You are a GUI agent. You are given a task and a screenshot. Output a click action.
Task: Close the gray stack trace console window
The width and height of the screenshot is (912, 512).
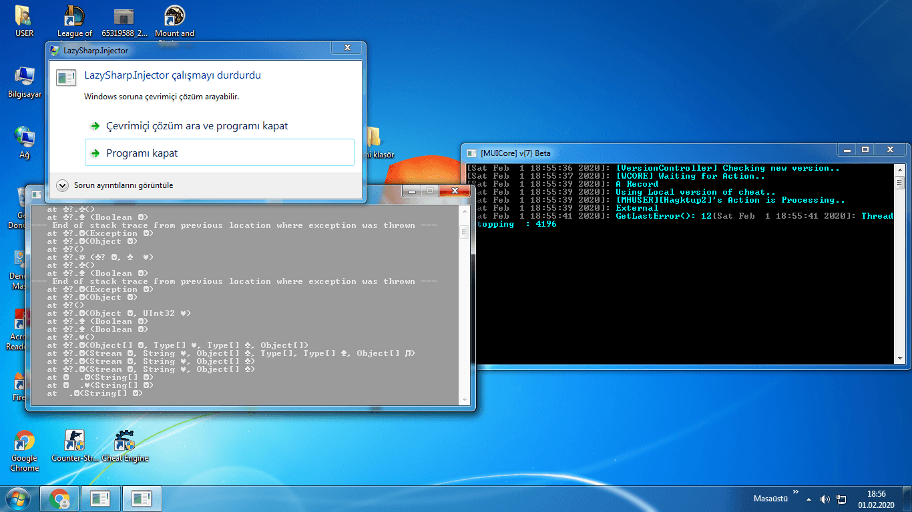(455, 191)
